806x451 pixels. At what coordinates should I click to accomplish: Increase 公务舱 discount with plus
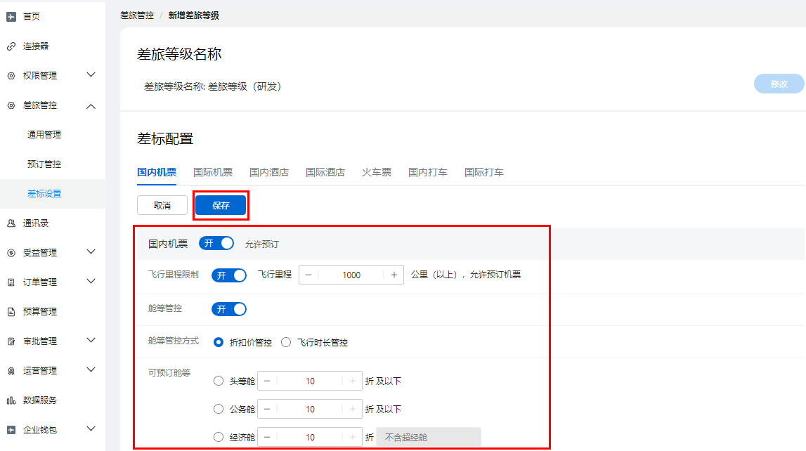(x=353, y=410)
